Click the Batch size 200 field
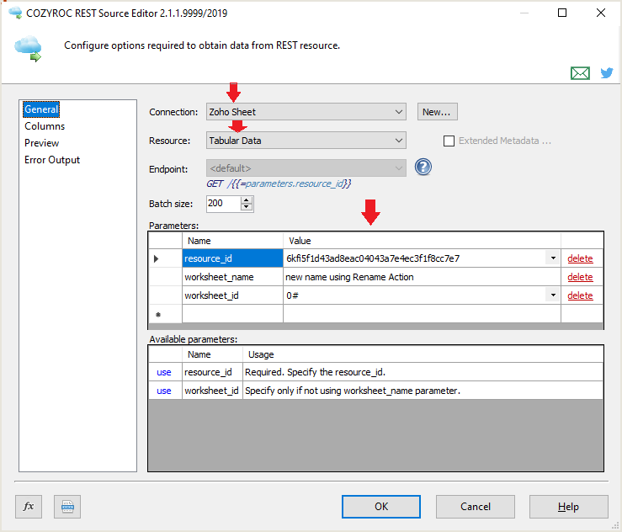This screenshot has height=532, width=622. (224, 204)
